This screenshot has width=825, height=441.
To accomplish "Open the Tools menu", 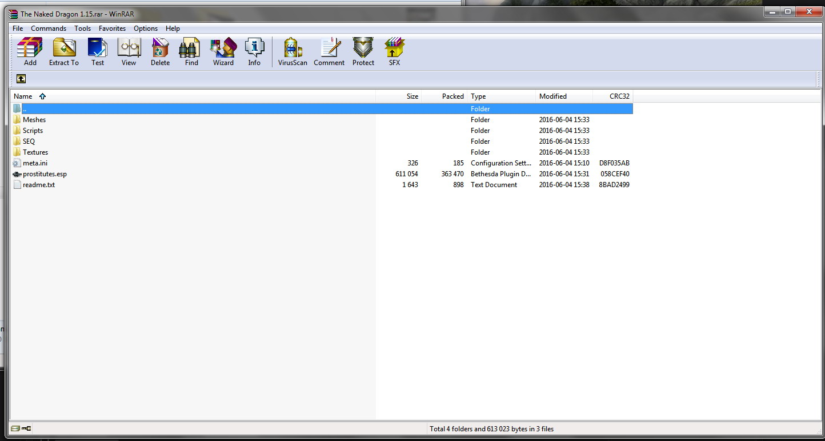I will (82, 29).
